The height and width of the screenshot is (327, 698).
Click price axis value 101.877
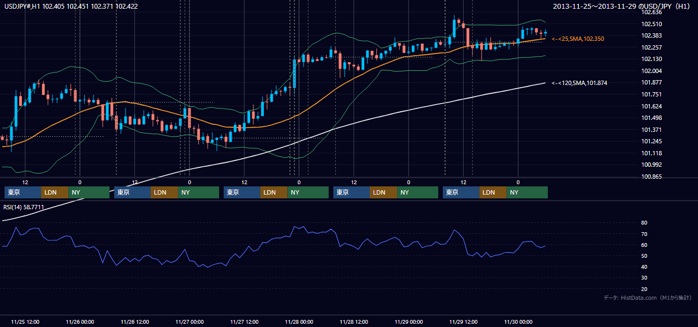coord(652,82)
